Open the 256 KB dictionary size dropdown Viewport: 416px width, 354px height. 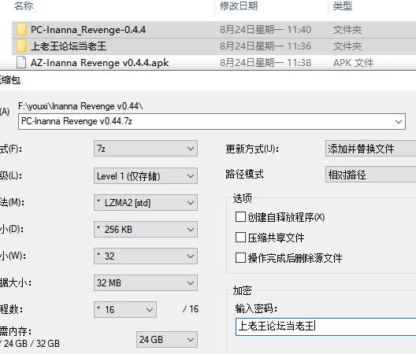[x=146, y=229]
